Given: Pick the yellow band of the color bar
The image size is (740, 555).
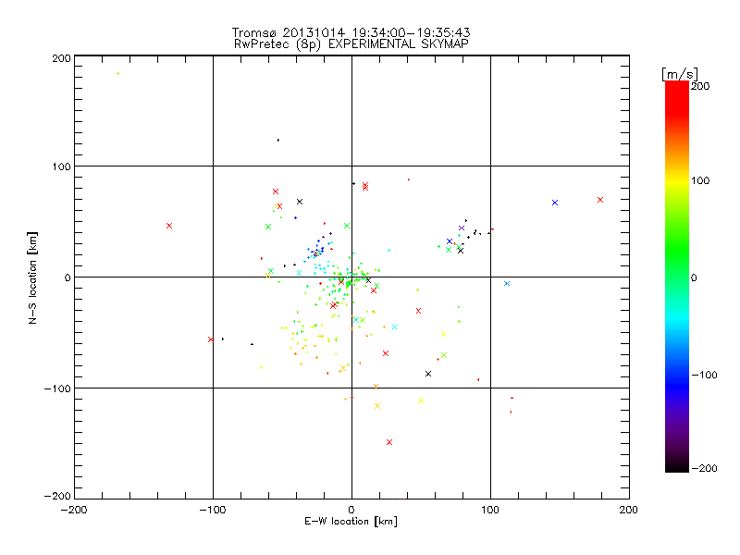Looking at the screenshot, I should pyautogui.click(x=677, y=180).
